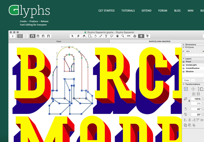Viewport: 204px width, 142px height.
Task: Click the first boolean path operation icon
Action: click(x=185, y=125)
